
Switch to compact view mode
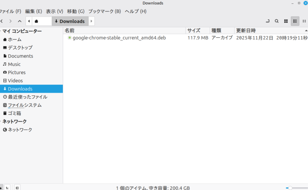coord(305,21)
